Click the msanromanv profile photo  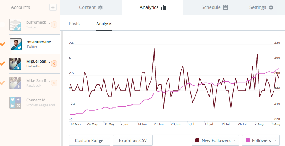tap(16, 44)
